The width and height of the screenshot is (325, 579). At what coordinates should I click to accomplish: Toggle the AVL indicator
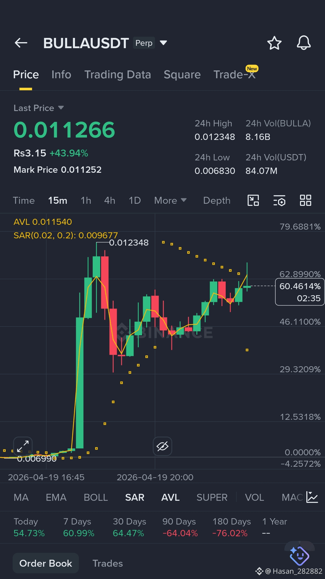click(170, 497)
